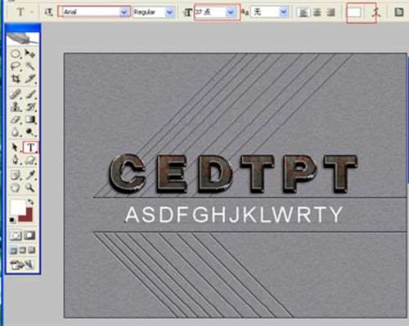The image size is (409, 326).
Task: Select the Zoom magnifier tool
Action: [x=30, y=187]
